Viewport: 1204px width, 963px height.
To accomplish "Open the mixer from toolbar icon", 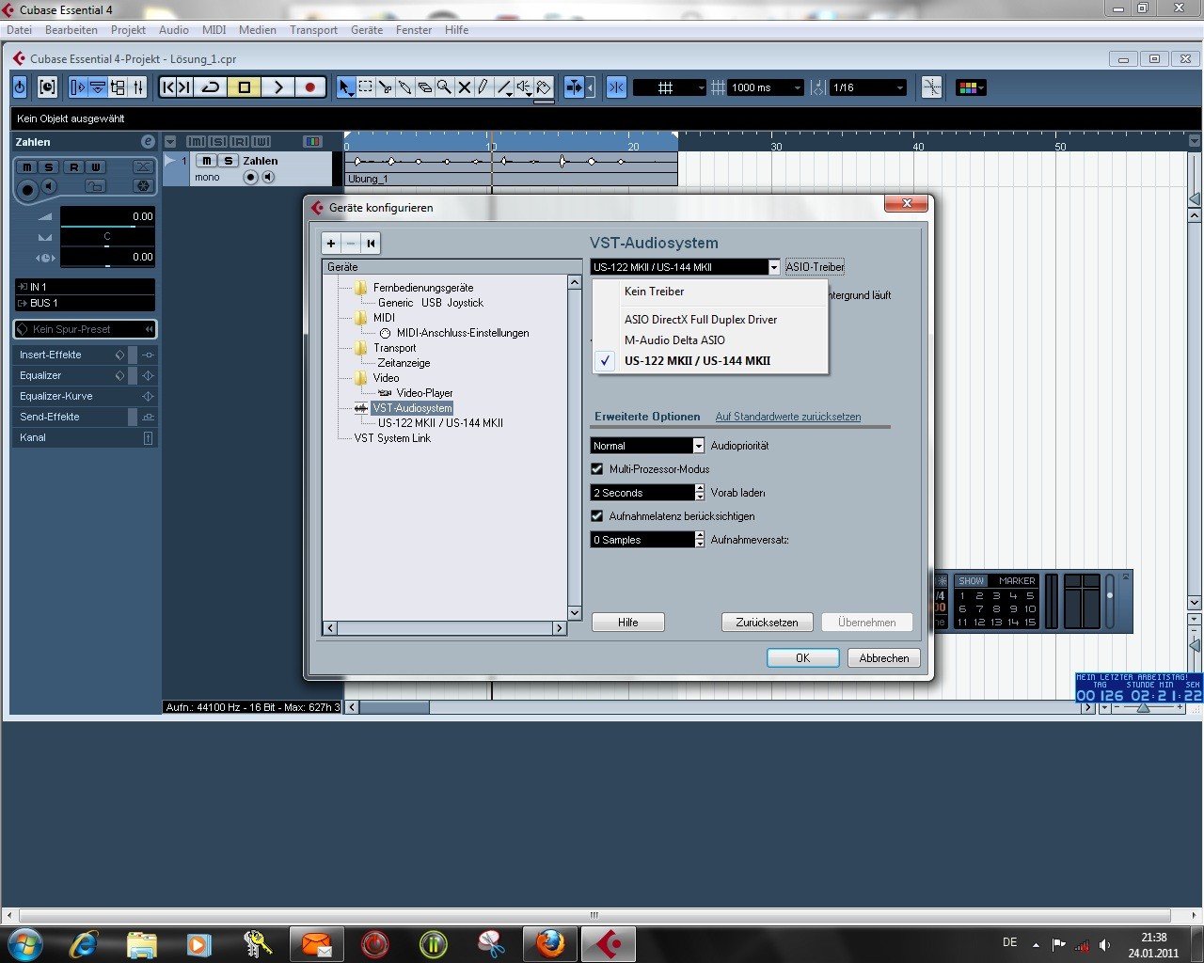I will tap(138, 87).
